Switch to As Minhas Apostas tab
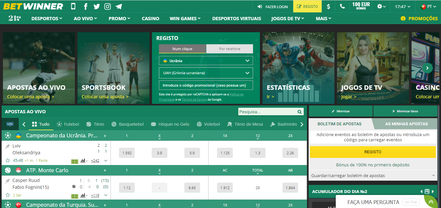This screenshot has width=441, height=208. pyautogui.click(x=406, y=124)
